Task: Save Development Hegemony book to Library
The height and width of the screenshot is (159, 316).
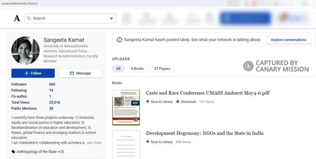Action: [x=160, y=142]
